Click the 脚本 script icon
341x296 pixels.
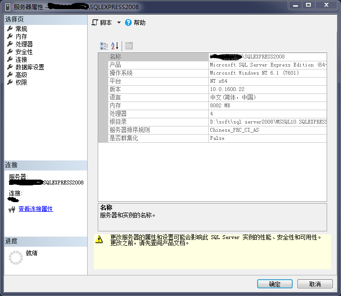pyautogui.click(x=95, y=23)
